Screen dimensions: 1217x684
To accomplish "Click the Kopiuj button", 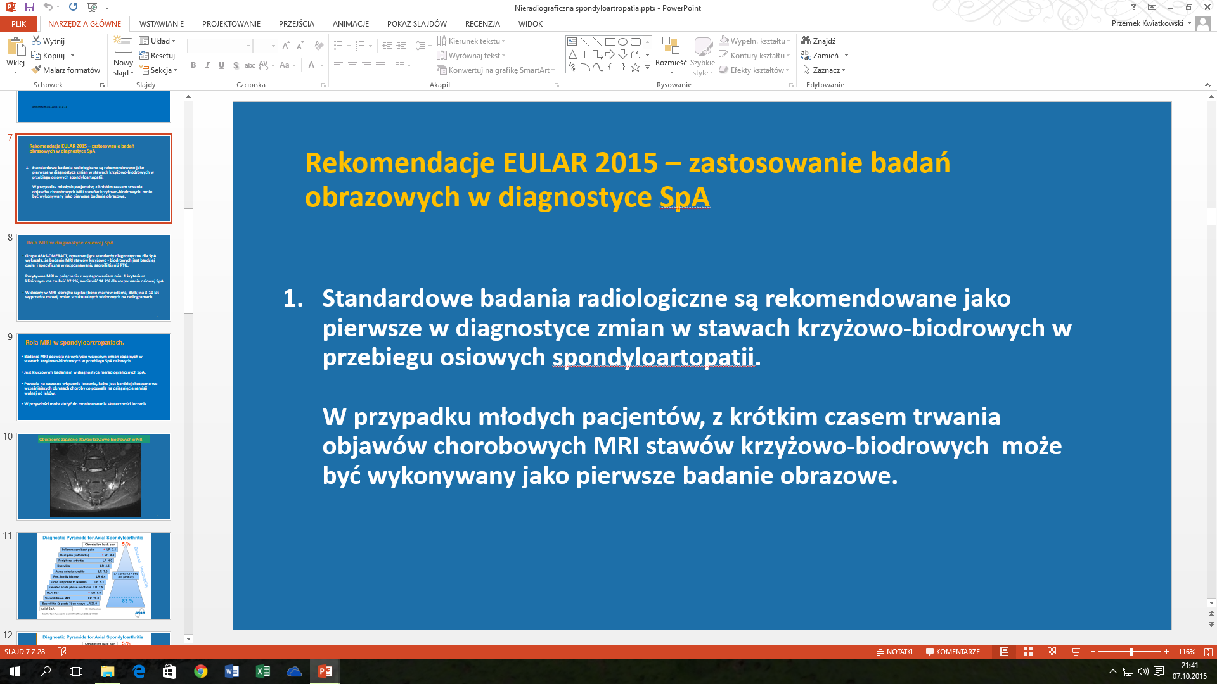I will click(48, 56).
